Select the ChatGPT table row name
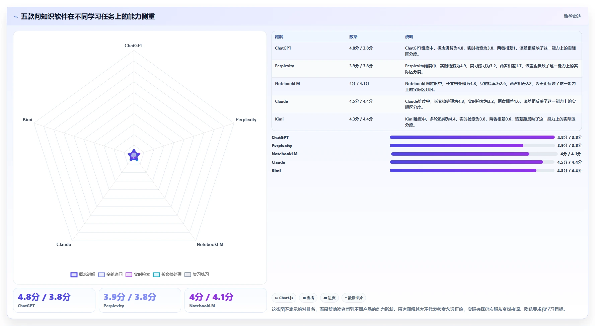Screen dimensions: 595x326 coord(283,48)
